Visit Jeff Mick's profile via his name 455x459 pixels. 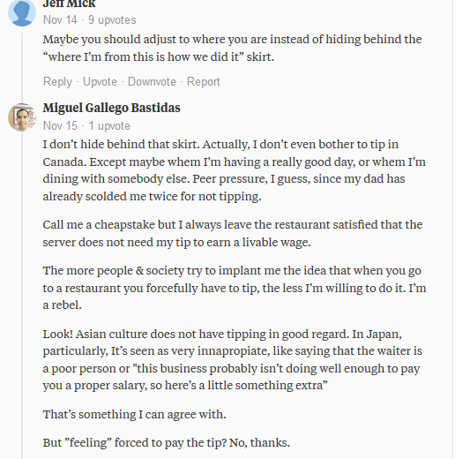point(69,4)
